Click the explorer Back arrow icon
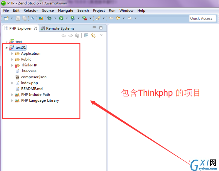 click(x=64, y=36)
